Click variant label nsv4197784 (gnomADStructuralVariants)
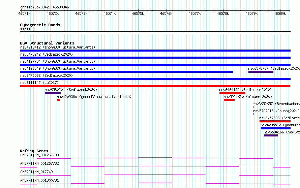This screenshot has width=300, height=188. pos(58,61)
